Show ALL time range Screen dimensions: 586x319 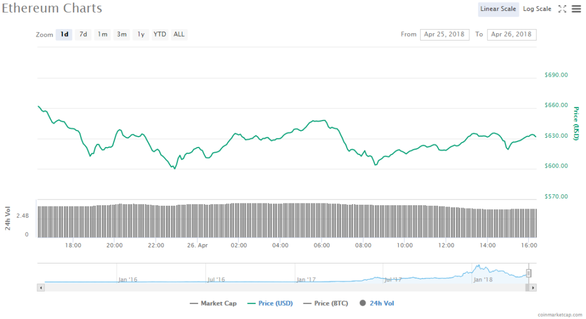[179, 34]
